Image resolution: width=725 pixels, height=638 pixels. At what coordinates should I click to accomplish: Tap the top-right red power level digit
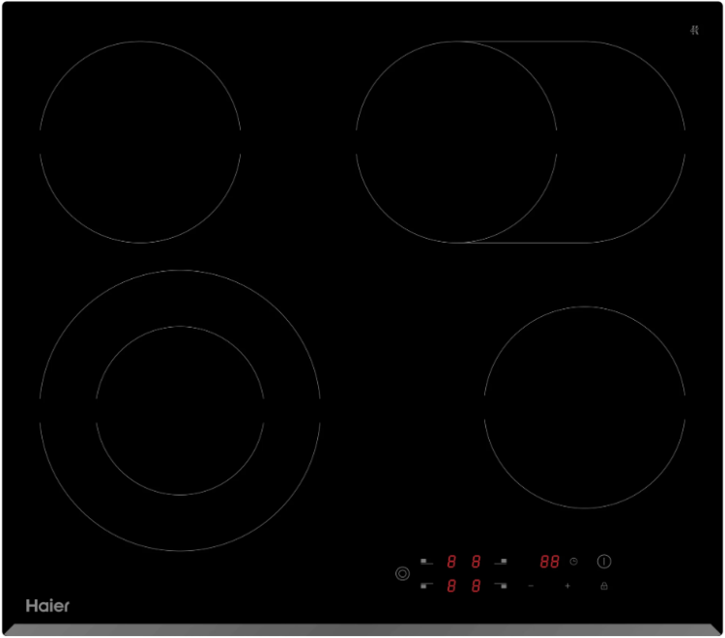click(x=477, y=561)
